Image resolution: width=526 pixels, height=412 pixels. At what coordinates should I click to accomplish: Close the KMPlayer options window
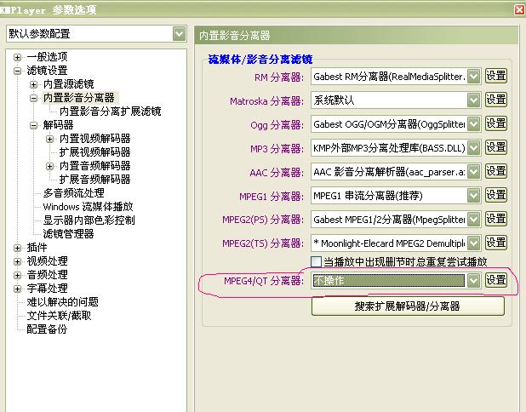[x=518, y=9]
